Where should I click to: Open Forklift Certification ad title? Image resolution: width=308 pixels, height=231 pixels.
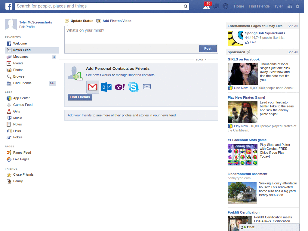pos(244,213)
